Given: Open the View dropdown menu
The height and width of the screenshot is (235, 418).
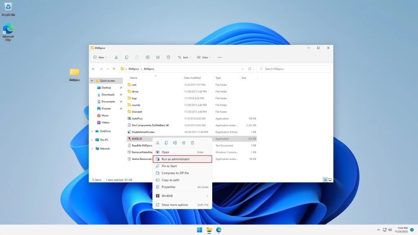Looking at the screenshot, I should click(204, 57).
